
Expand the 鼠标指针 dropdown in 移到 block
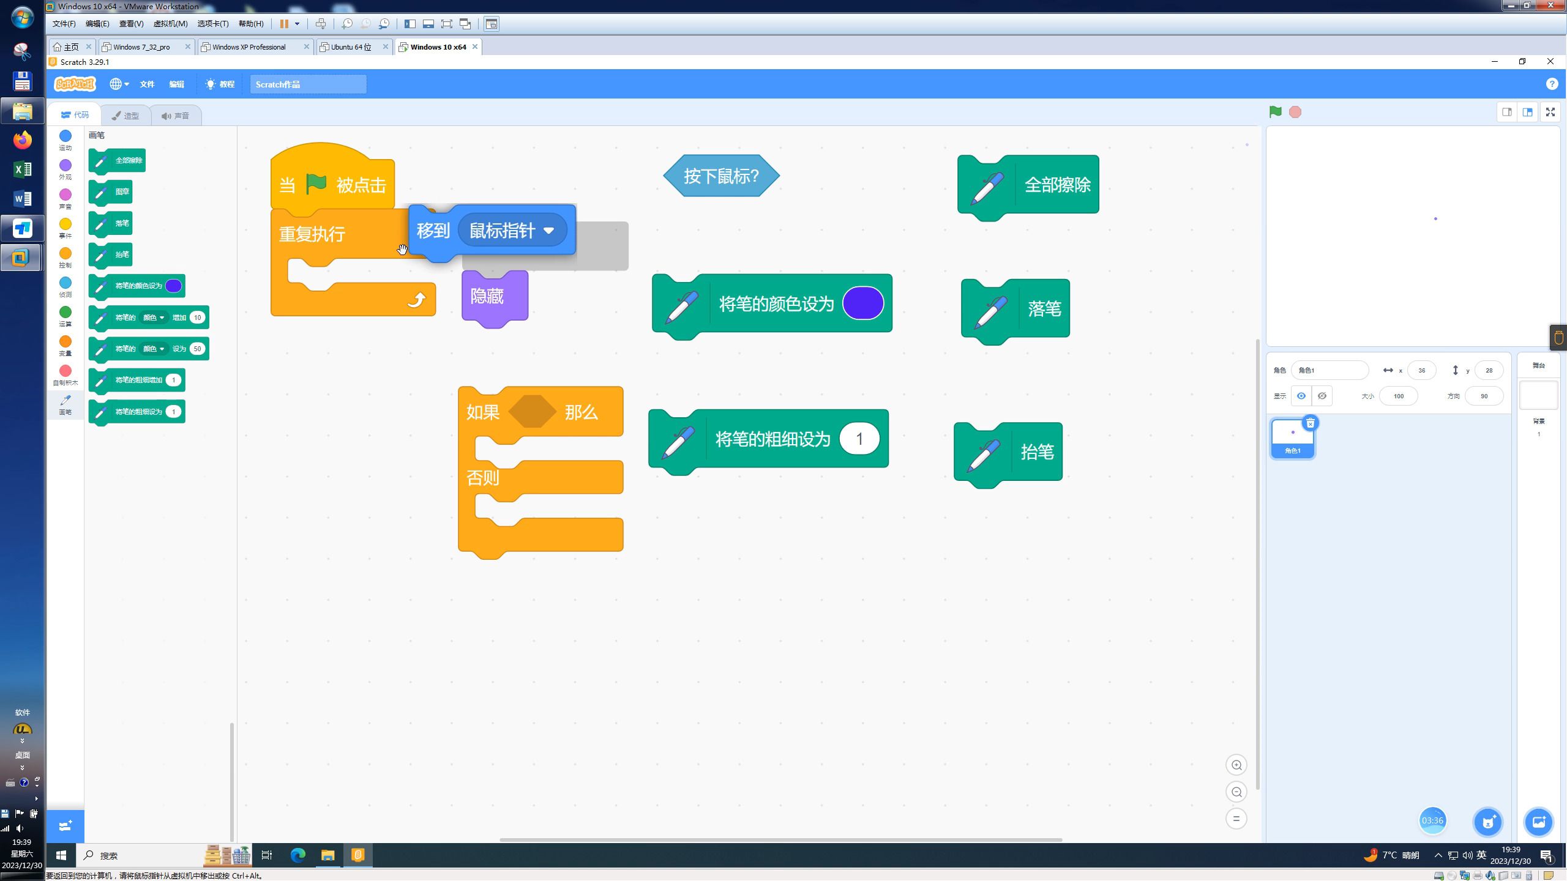click(x=548, y=231)
